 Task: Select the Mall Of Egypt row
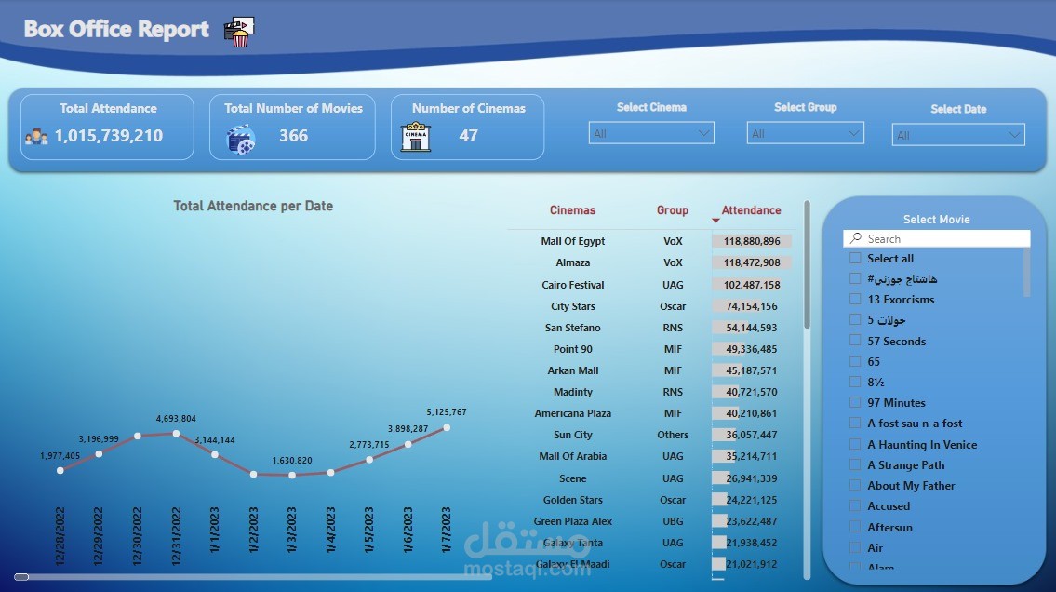650,241
